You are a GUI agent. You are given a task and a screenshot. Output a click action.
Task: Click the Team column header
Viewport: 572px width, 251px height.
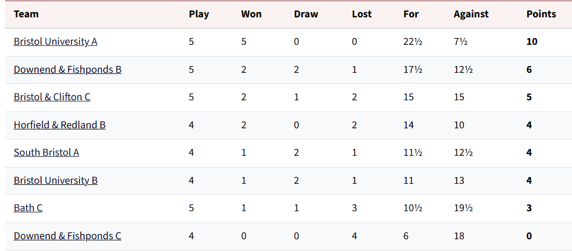click(26, 14)
